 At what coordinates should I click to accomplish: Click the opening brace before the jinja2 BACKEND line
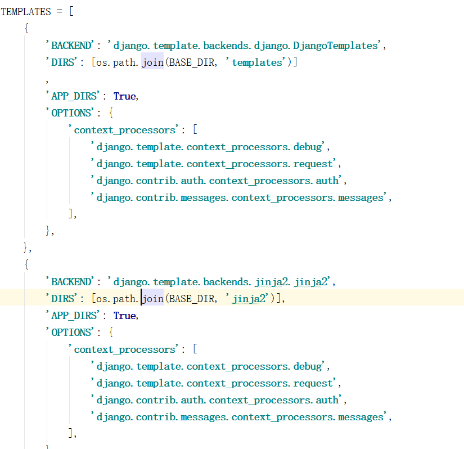pyautogui.click(x=26, y=264)
